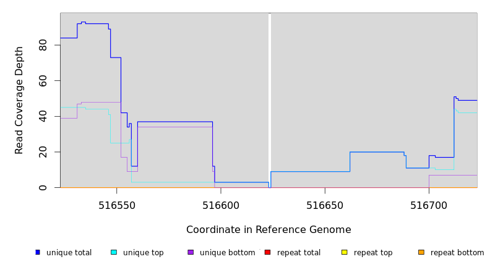Screen dimensions: 490x267
Task: Click the red repeat total legend swatch
Action: coord(267,252)
